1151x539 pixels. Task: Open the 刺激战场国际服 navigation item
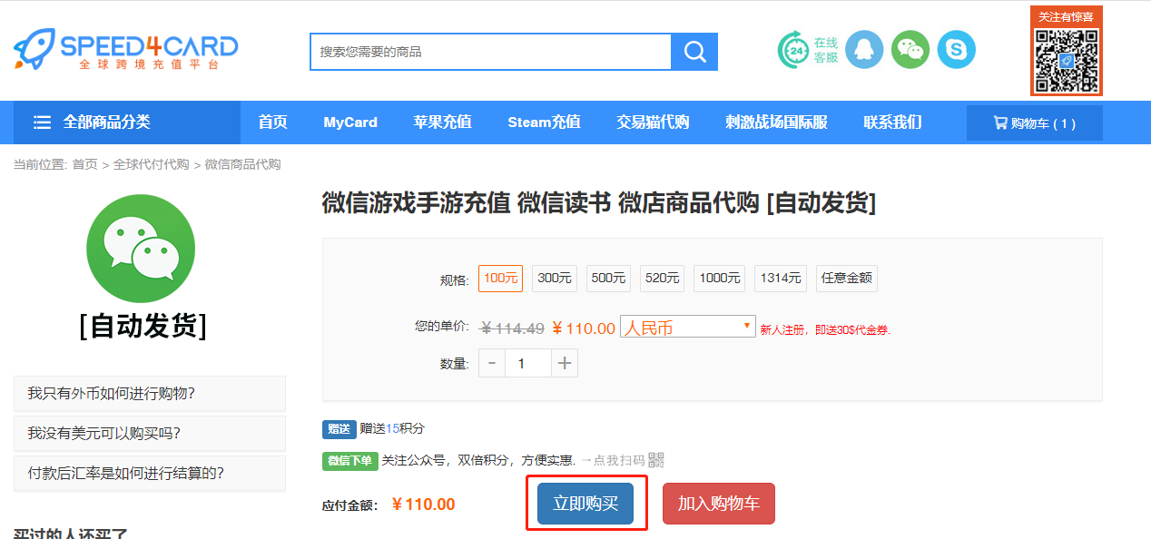tap(776, 122)
